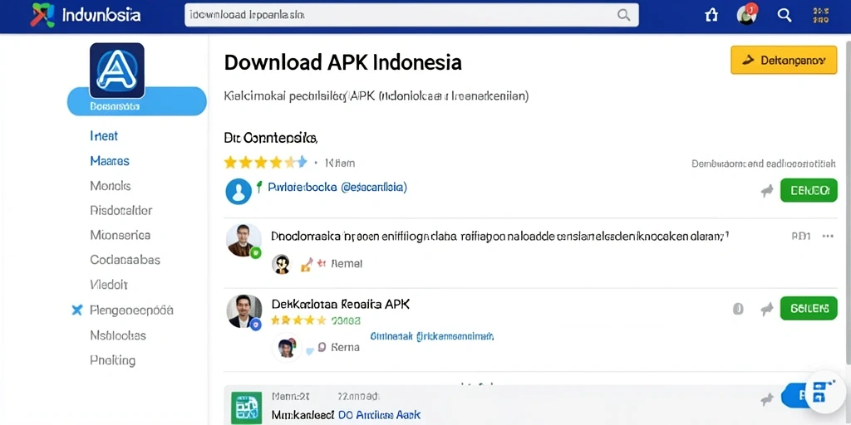Click the green button in the Pwlaiebocka row
The width and height of the screenshot is (851, 425).
(x=809, y=190)
